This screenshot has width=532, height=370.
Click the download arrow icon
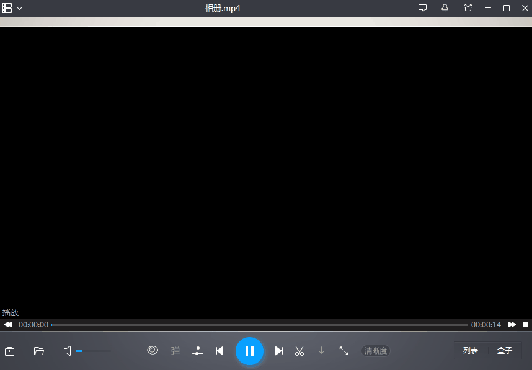tap(321, 351)
